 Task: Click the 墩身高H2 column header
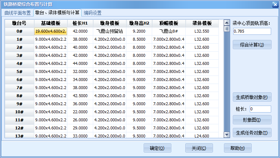[x=139, y=23]
